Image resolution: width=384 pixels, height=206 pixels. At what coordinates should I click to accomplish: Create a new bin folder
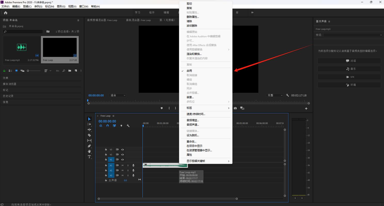click(x=70, y=71)
